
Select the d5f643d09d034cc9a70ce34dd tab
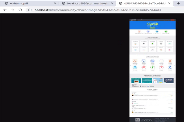tap(144, 3)
